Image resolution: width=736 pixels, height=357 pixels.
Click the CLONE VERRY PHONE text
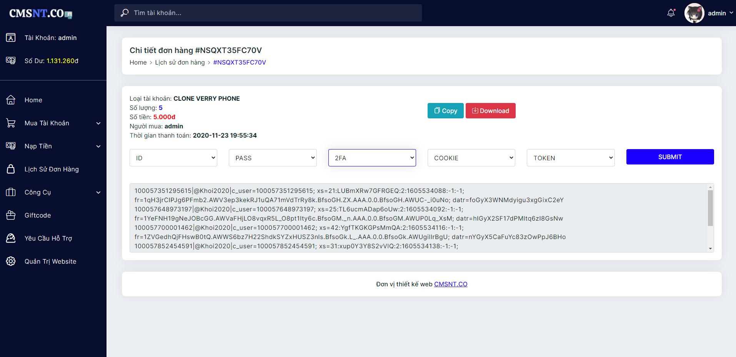coord(206,98)
